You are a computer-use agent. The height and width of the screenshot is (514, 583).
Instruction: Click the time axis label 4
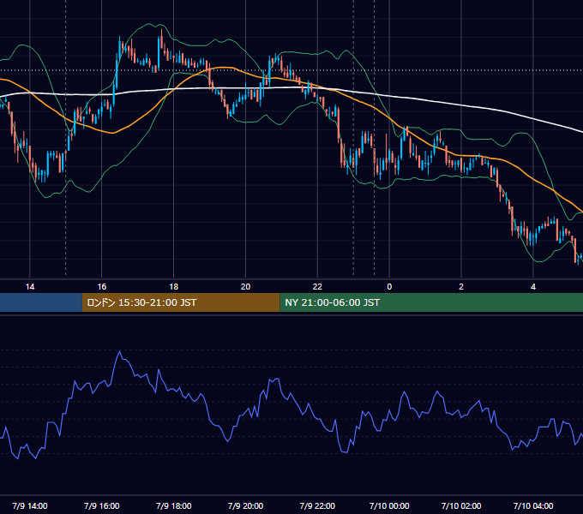click(533, 287)
